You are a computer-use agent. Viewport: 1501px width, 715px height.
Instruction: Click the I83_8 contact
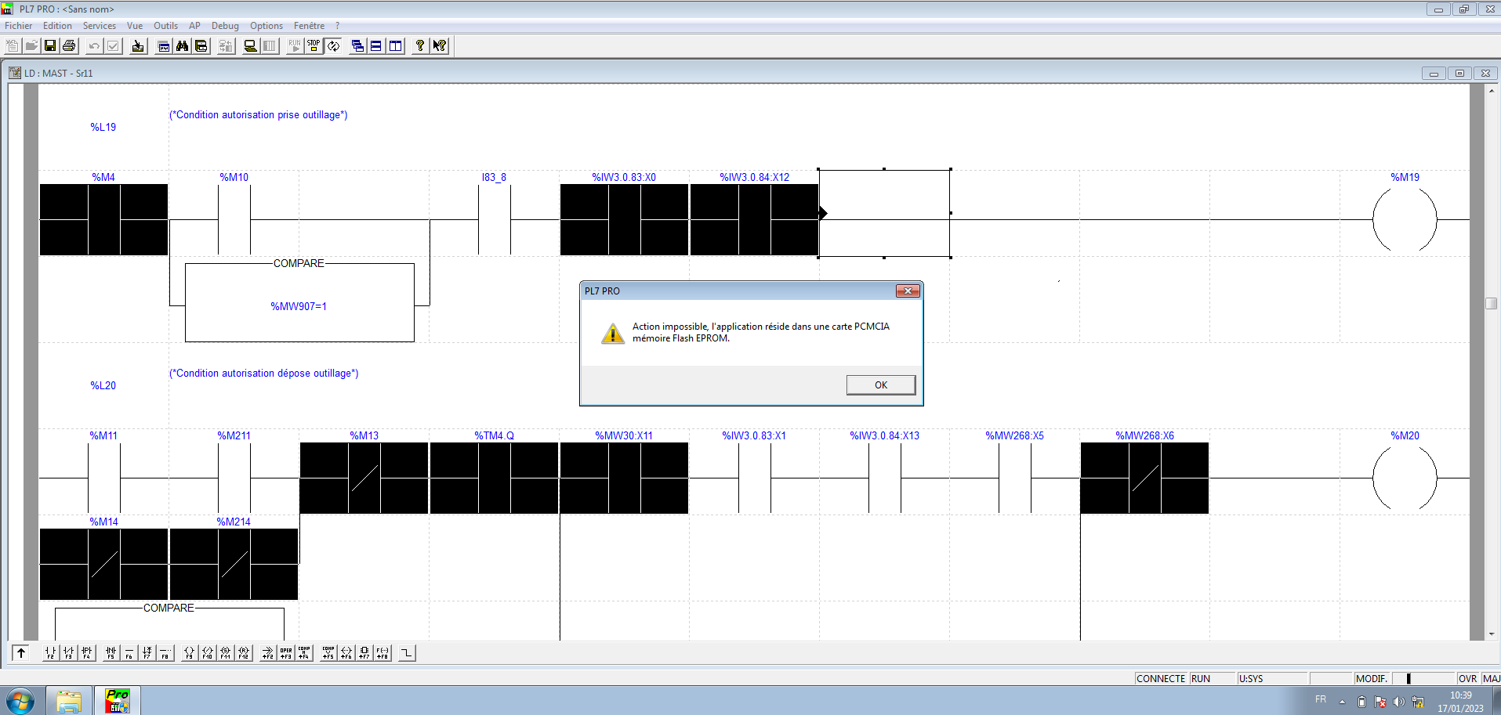pyautogui.click(x=494, y=219)
